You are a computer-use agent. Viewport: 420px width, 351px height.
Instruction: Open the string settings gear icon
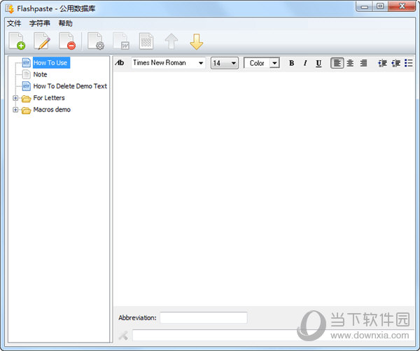point(96,41)
